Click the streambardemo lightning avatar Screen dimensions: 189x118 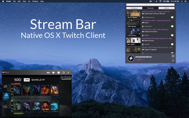131,58
